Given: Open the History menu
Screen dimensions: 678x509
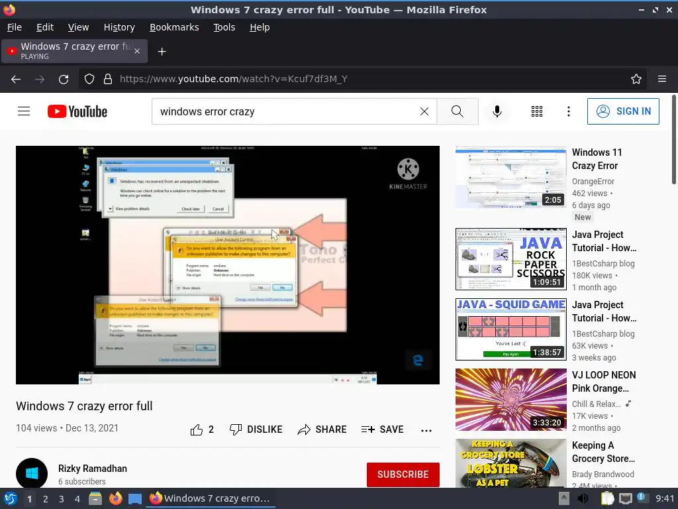Looking at the screenshot, I should point(119,27).
